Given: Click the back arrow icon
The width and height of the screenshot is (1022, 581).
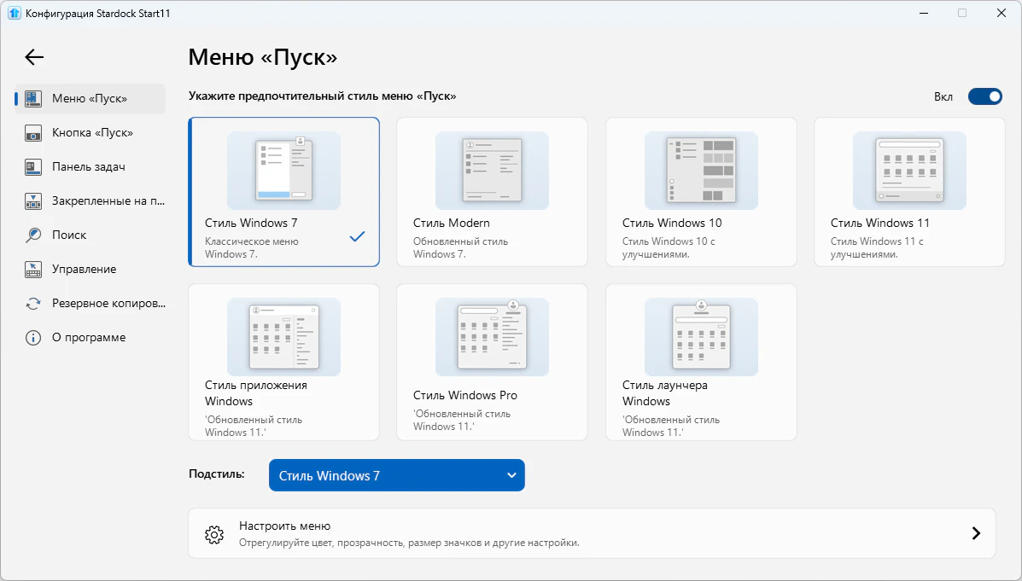Looking at the screenshot, I should click(34, 57).
